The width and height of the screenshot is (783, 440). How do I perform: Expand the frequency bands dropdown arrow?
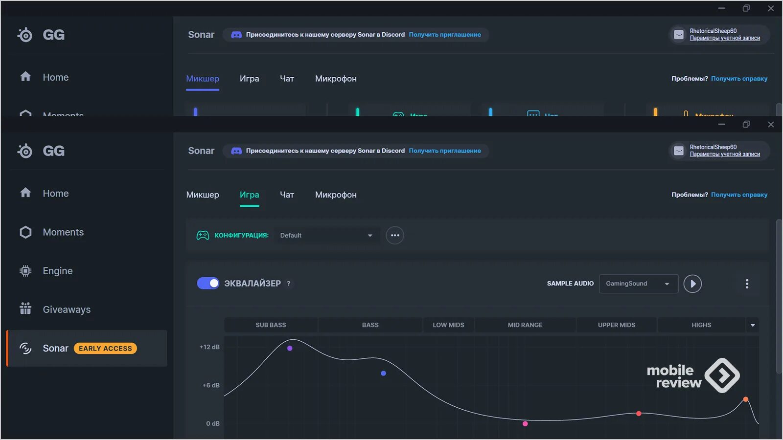tap(753, 325)
